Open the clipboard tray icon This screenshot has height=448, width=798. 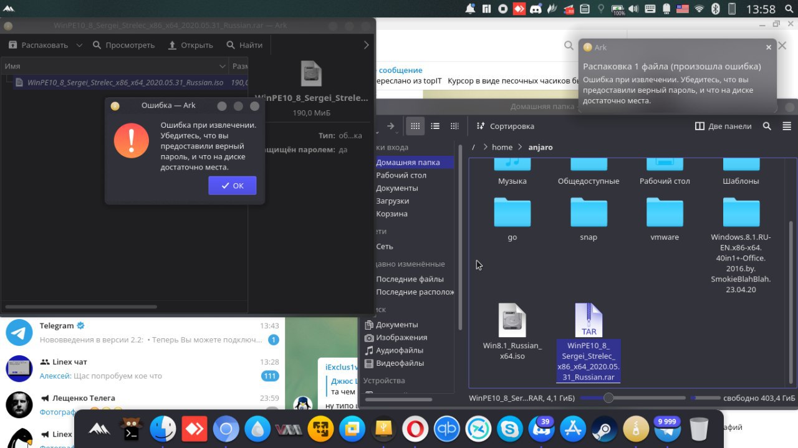(585, 9)
